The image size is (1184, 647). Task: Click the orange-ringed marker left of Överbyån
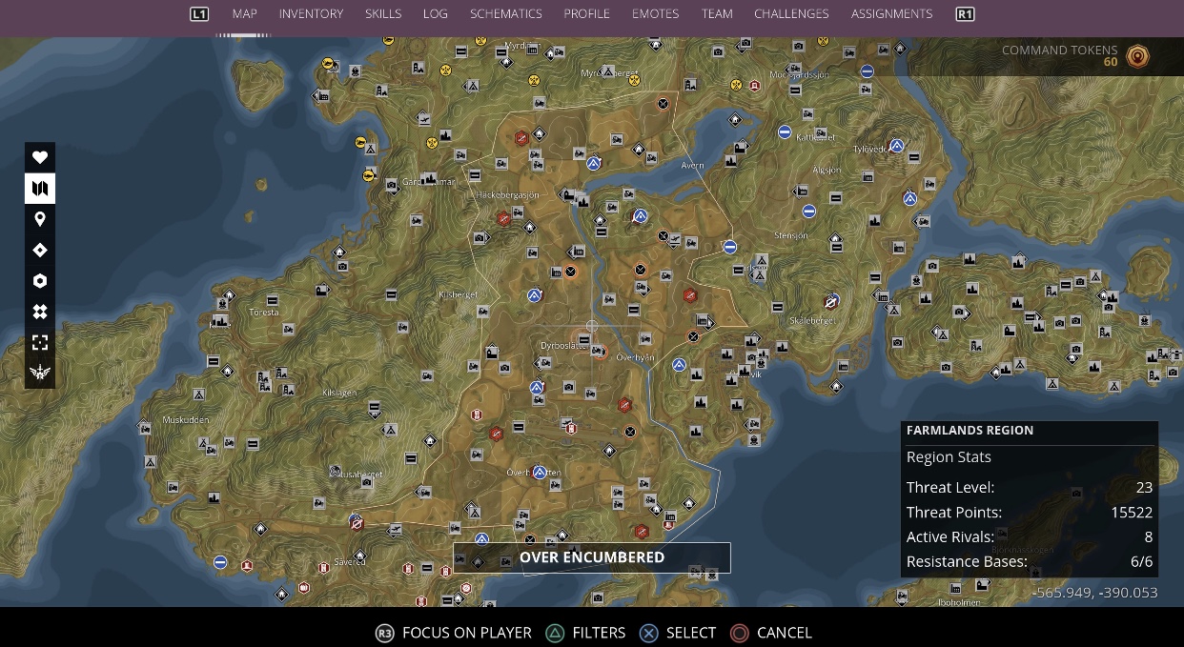(599, 351)
